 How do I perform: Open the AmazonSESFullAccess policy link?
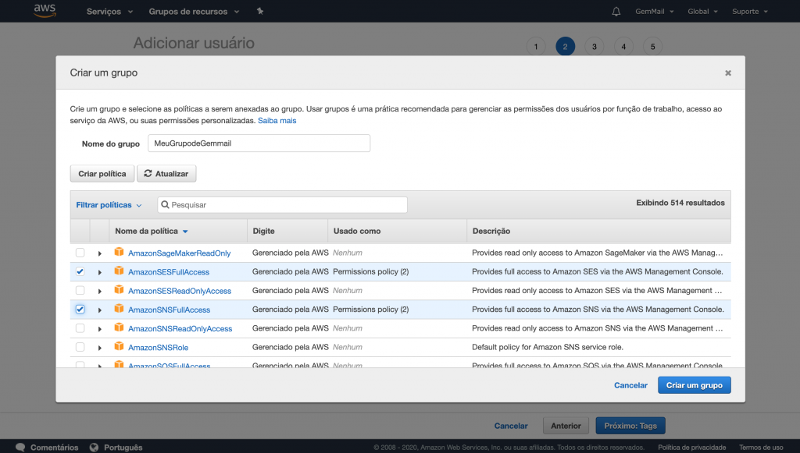coord(169,272)
